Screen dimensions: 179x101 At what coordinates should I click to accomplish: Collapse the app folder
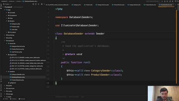point(5,10)
